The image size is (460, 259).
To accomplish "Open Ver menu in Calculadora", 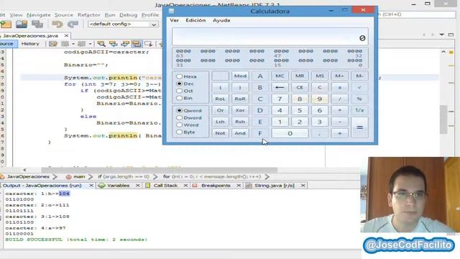I will coord(174,20).
